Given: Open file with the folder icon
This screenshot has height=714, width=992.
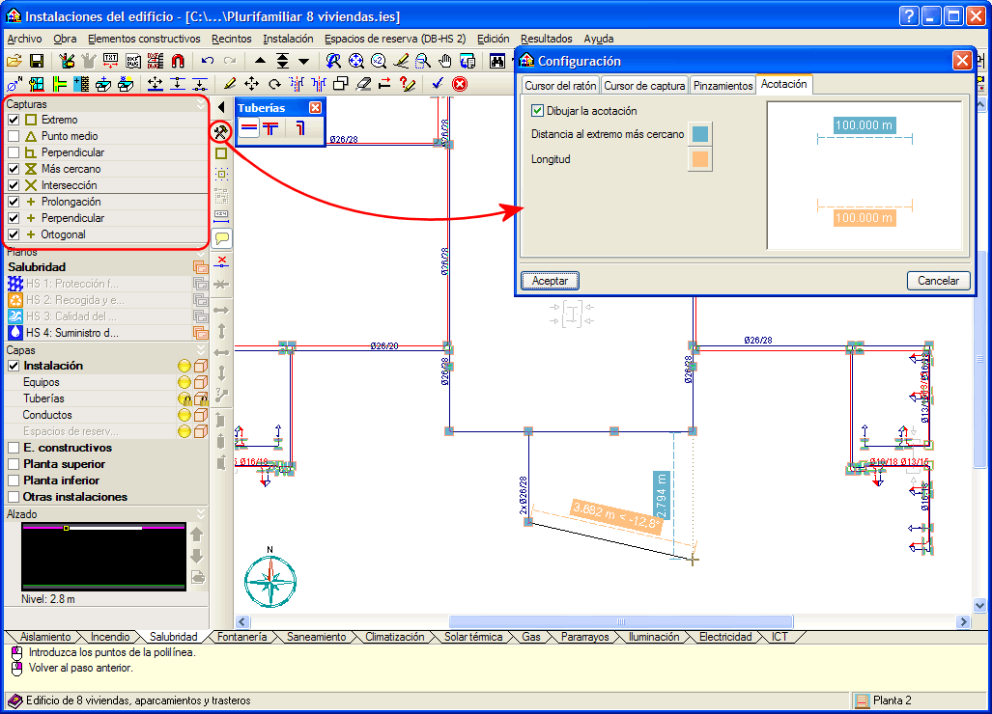Looking at the screenshot, I should 14,61.
